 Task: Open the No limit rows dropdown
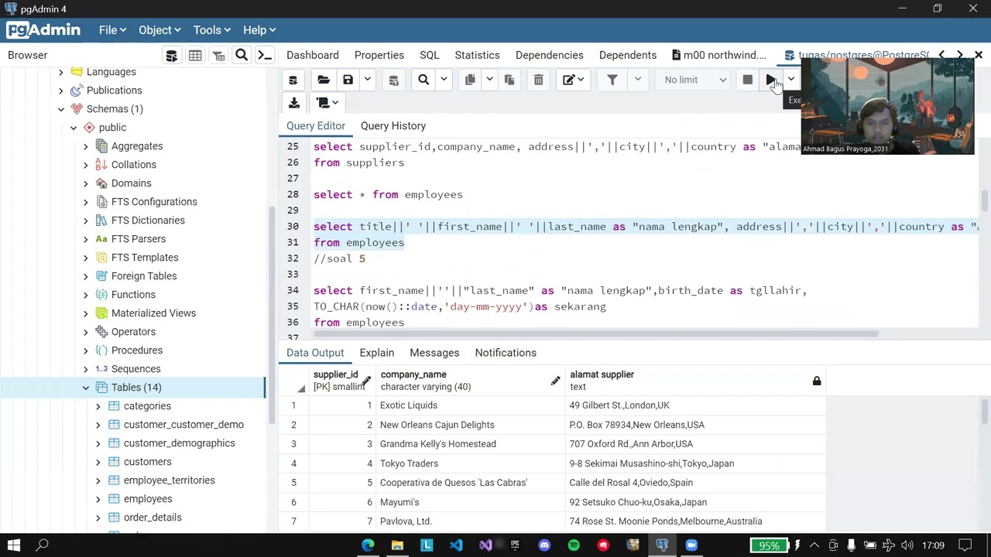695,80
